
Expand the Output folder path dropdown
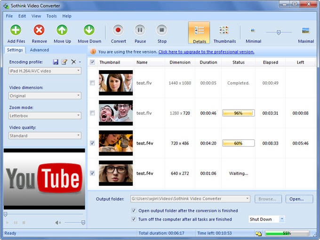[247, 199]
